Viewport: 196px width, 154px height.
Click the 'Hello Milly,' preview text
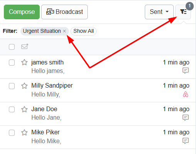pos(46,94)
